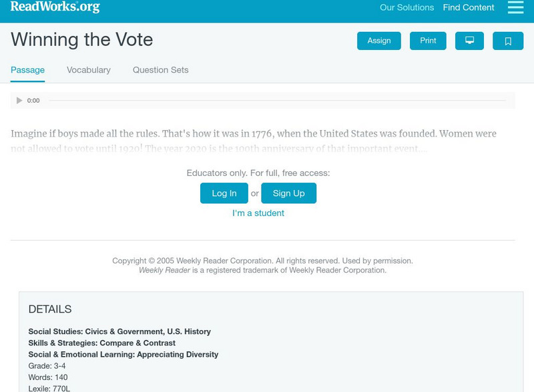This screenshot has width=534, height=392.
Task: Open Find Content menu
Action: pyautogui.click(x=469, y=8)
